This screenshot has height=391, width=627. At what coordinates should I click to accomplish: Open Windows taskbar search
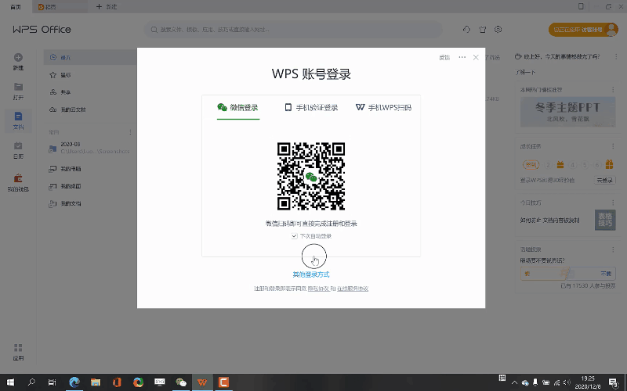31,382
